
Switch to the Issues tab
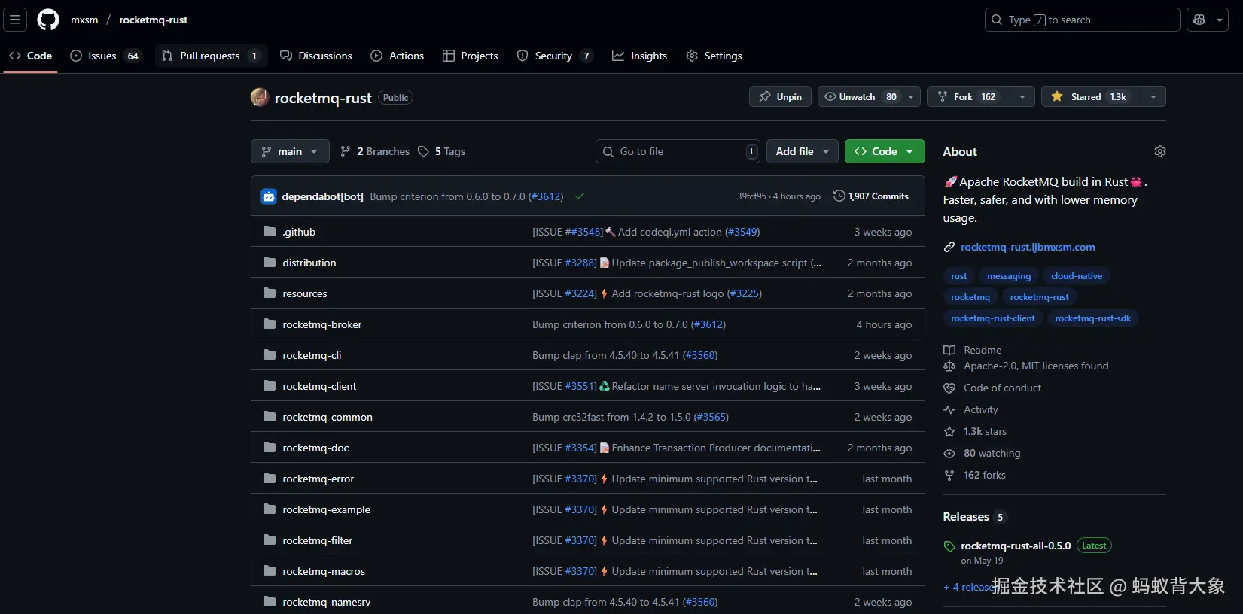pos(105,56)
